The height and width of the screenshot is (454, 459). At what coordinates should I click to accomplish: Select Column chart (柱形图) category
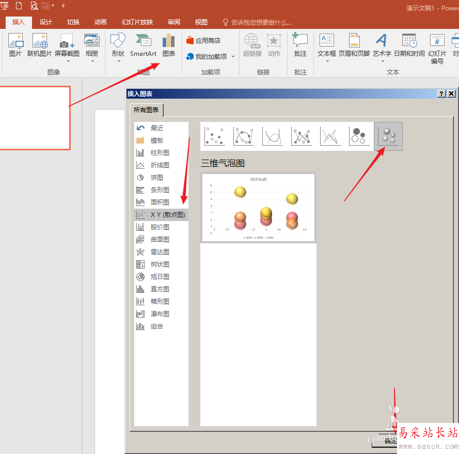(x=161, y=152)
